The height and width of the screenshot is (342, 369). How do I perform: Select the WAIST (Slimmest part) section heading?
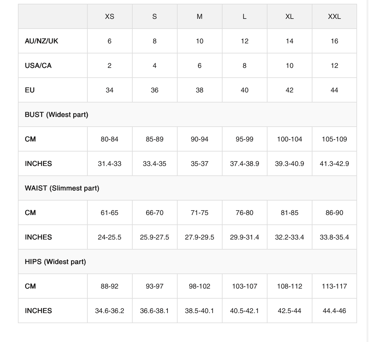point(62,188)
